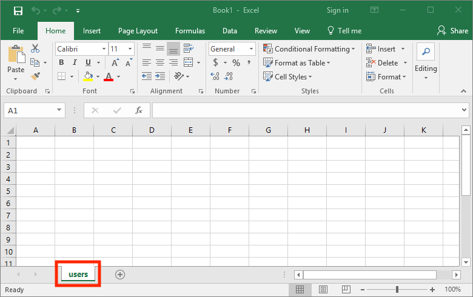Decrease font size with the small A
Screen dimensions: 473x297
129,62
